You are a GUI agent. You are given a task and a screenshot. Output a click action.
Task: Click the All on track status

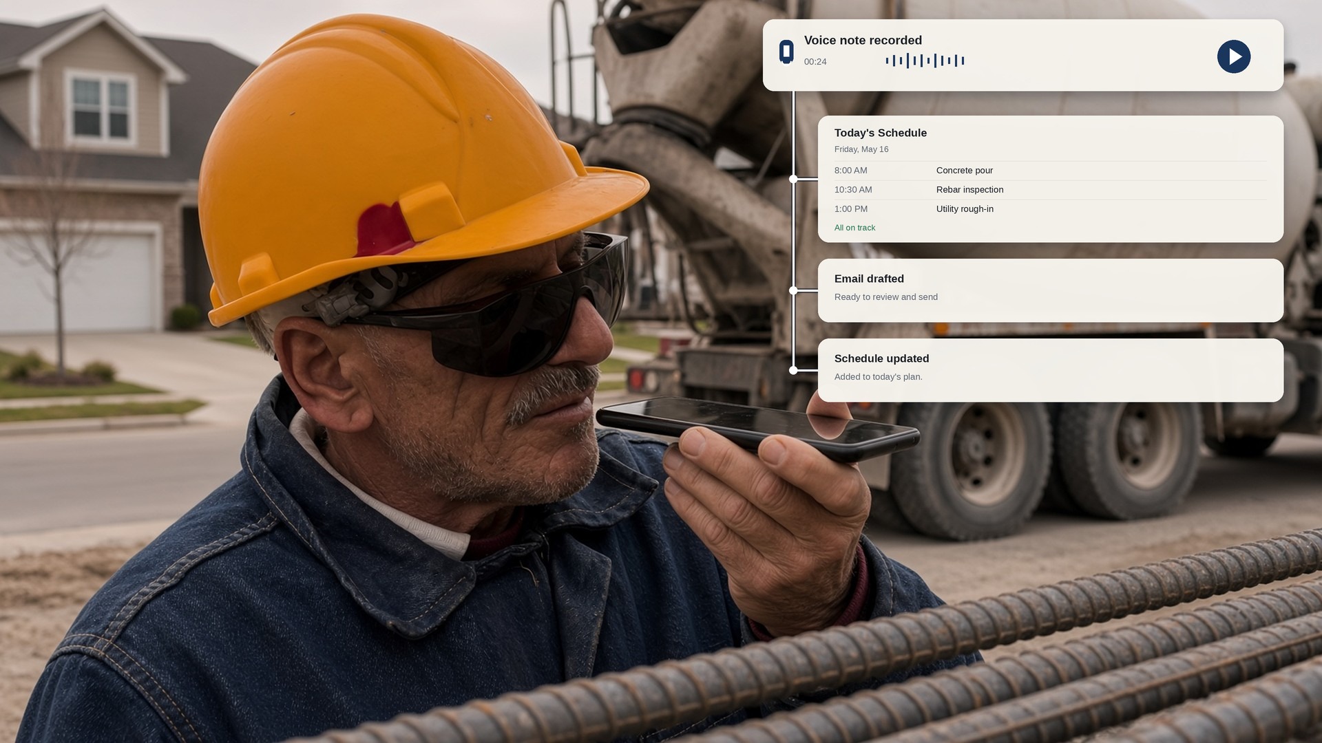[x=854, y=228]
